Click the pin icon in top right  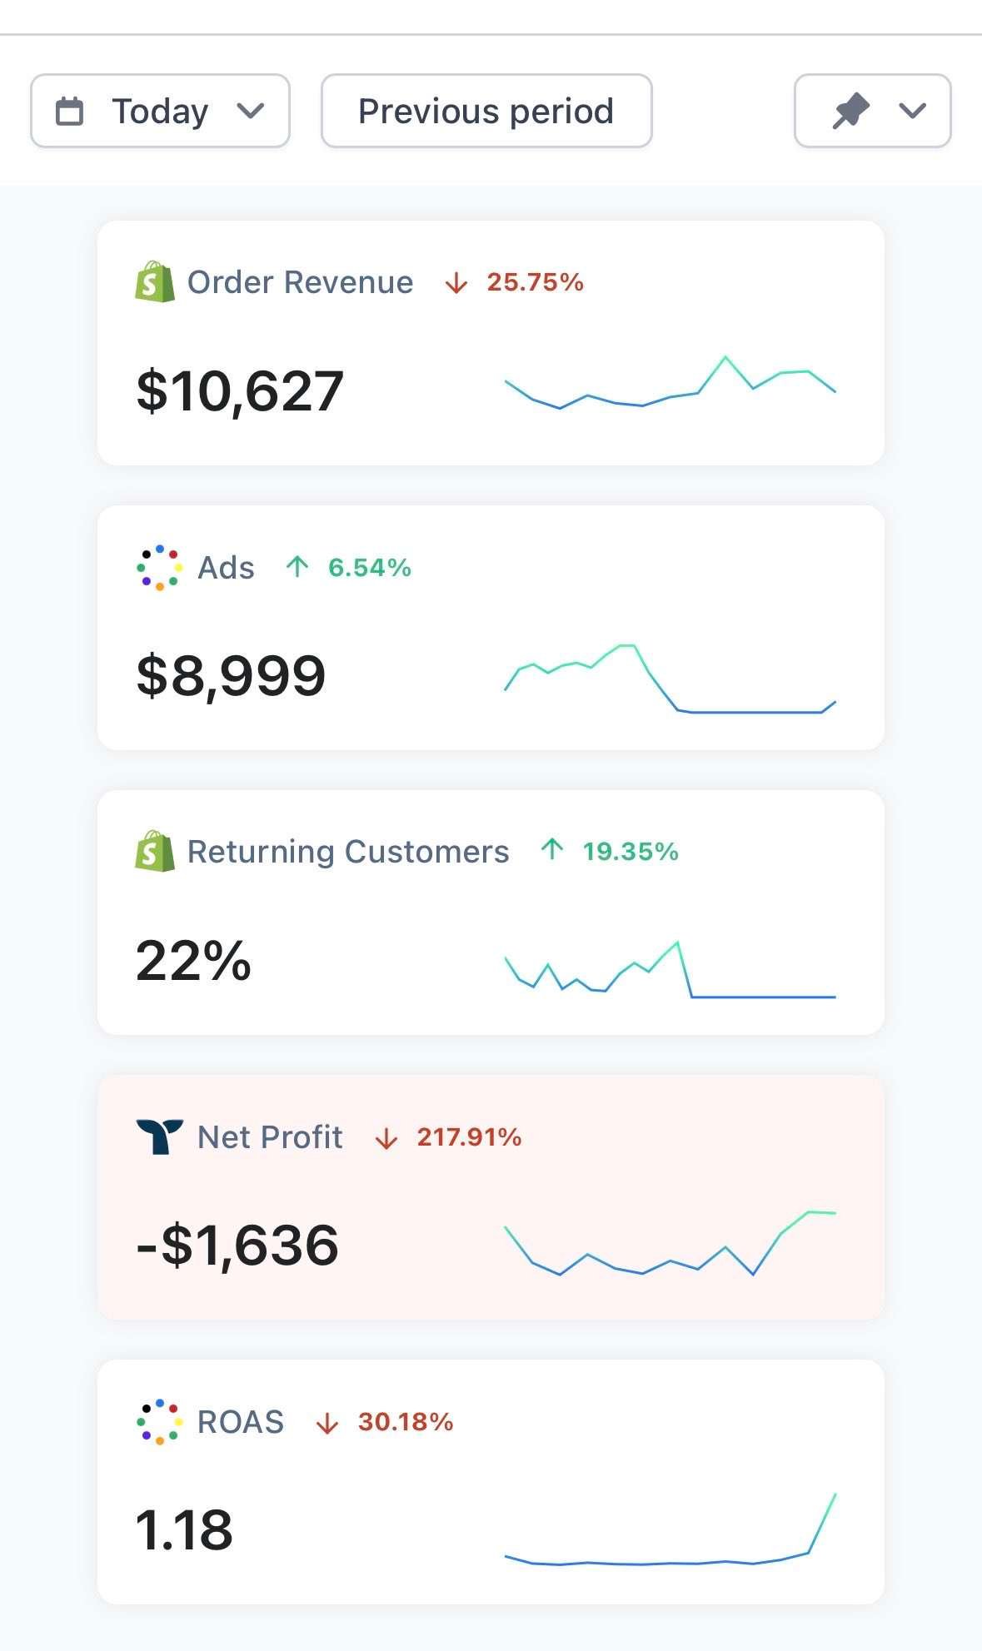851,111
